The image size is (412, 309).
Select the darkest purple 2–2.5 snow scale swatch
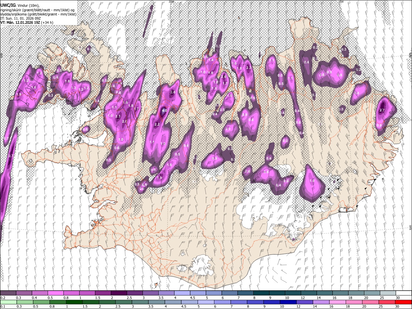tap(118, 293)
